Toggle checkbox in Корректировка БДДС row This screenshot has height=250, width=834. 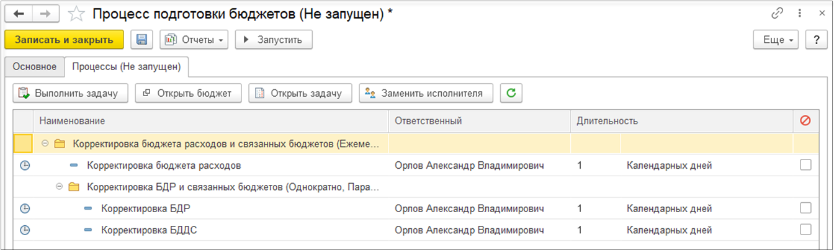(x=805, y=230)
